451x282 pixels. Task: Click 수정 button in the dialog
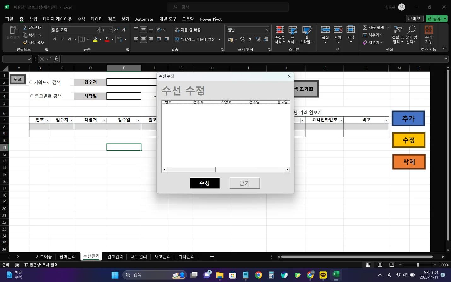pos(205,183)
